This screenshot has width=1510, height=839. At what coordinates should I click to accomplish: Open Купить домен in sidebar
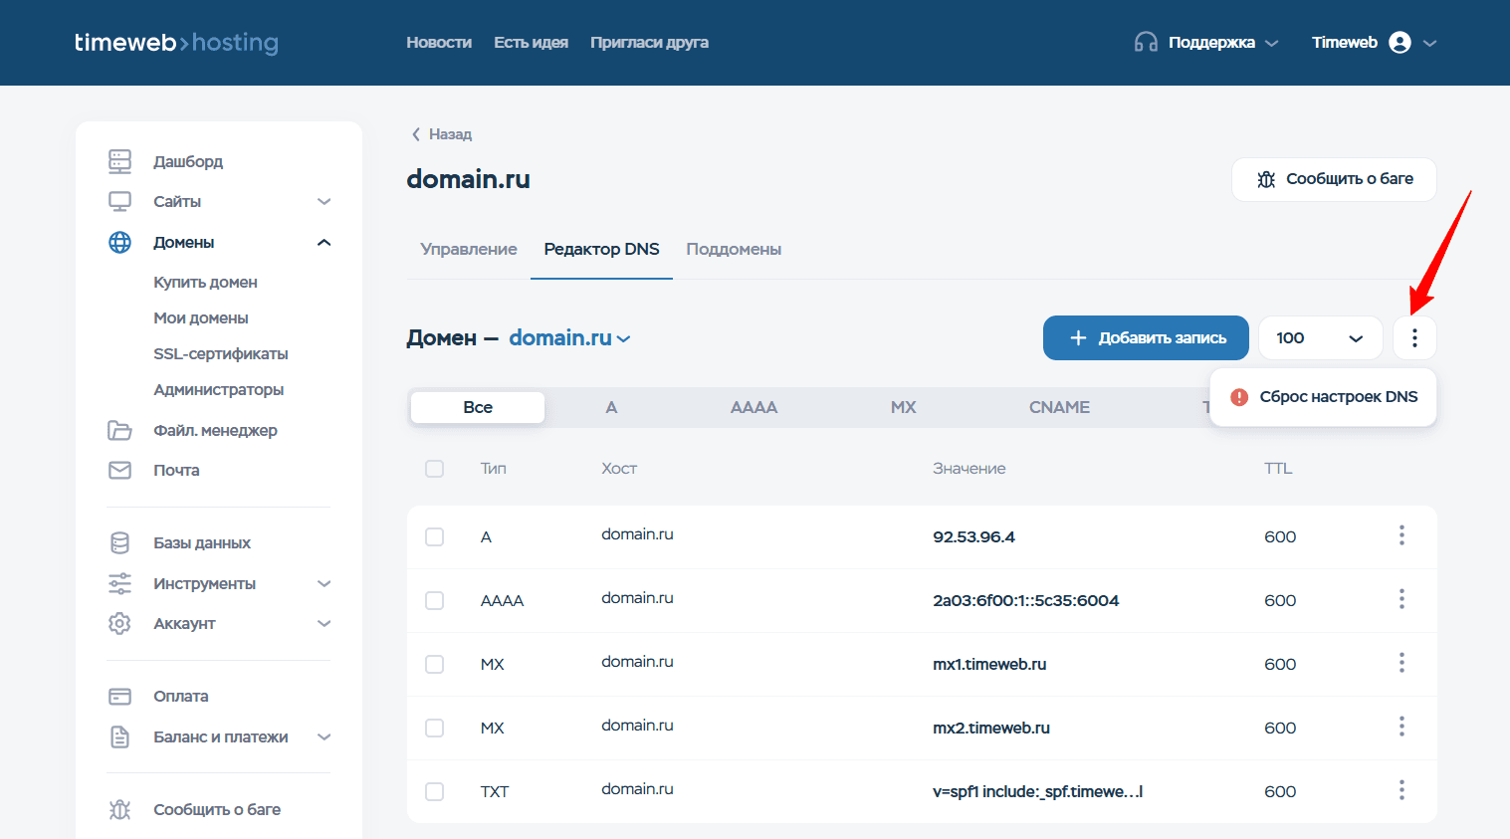[205, 282]
